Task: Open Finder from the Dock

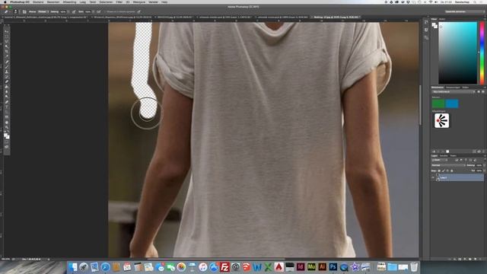Action: pos(73,267)
